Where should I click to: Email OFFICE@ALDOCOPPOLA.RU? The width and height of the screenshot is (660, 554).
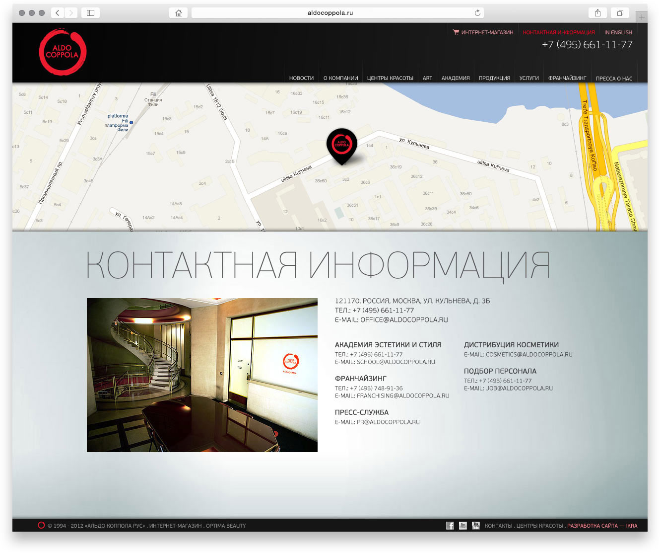404,320
